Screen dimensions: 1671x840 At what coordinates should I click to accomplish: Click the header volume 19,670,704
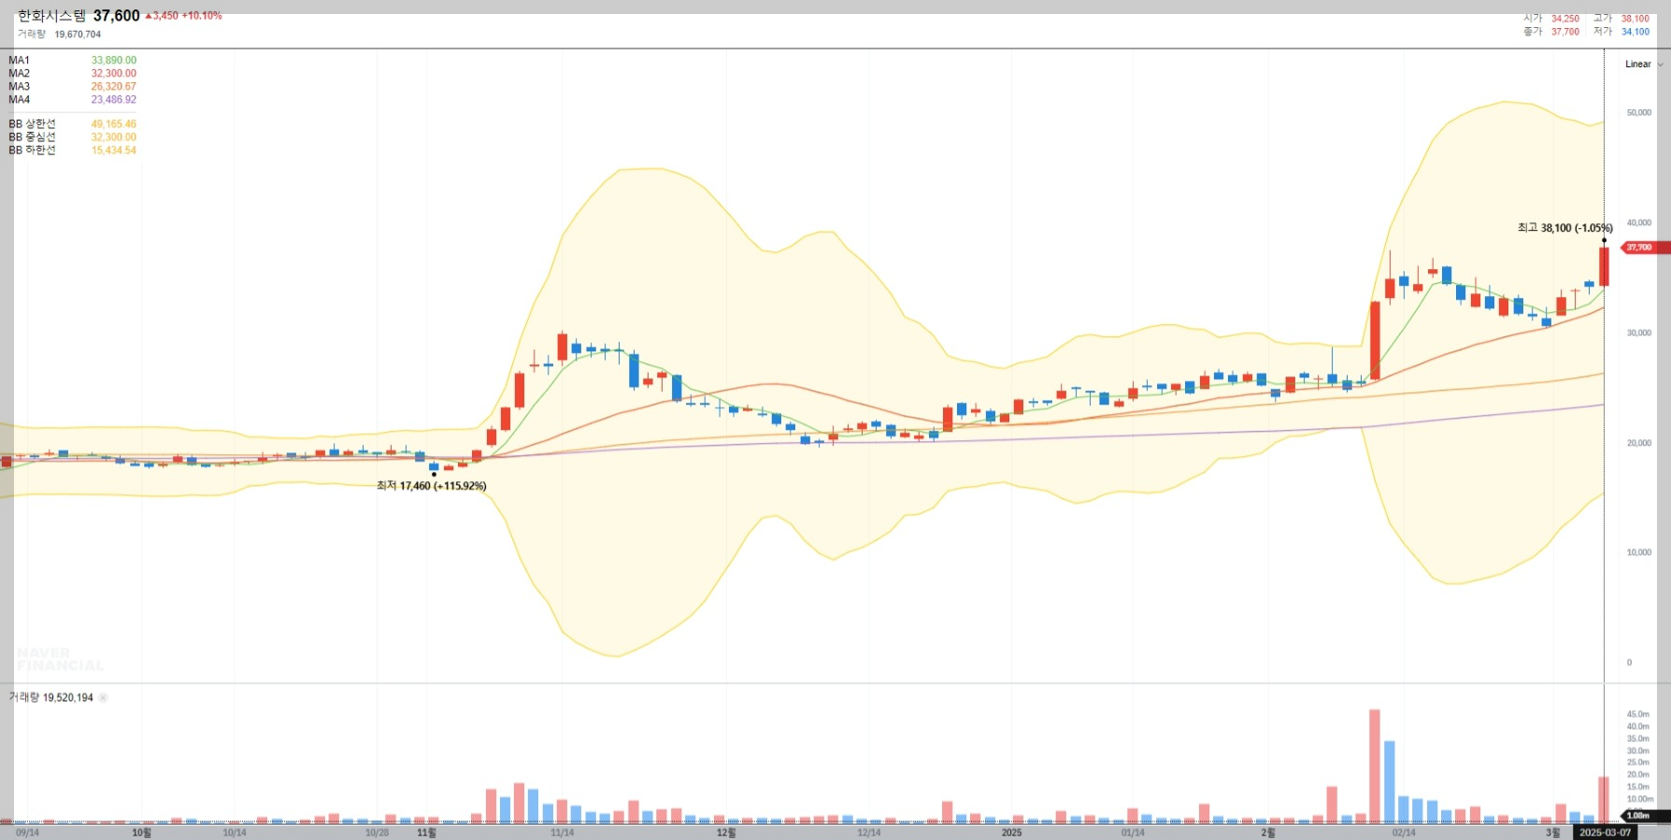pos(78,35)
